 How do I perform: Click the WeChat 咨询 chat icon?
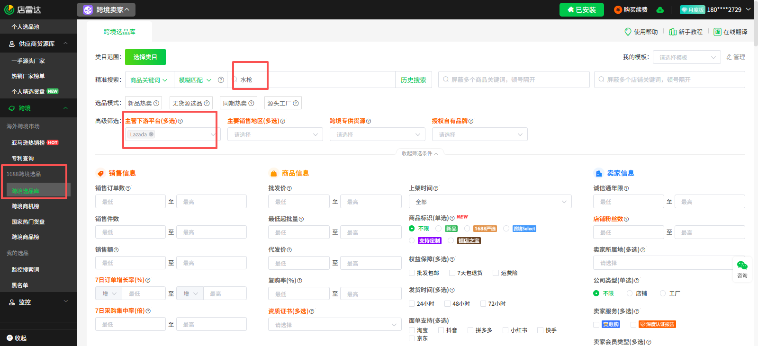coord(742,266)
